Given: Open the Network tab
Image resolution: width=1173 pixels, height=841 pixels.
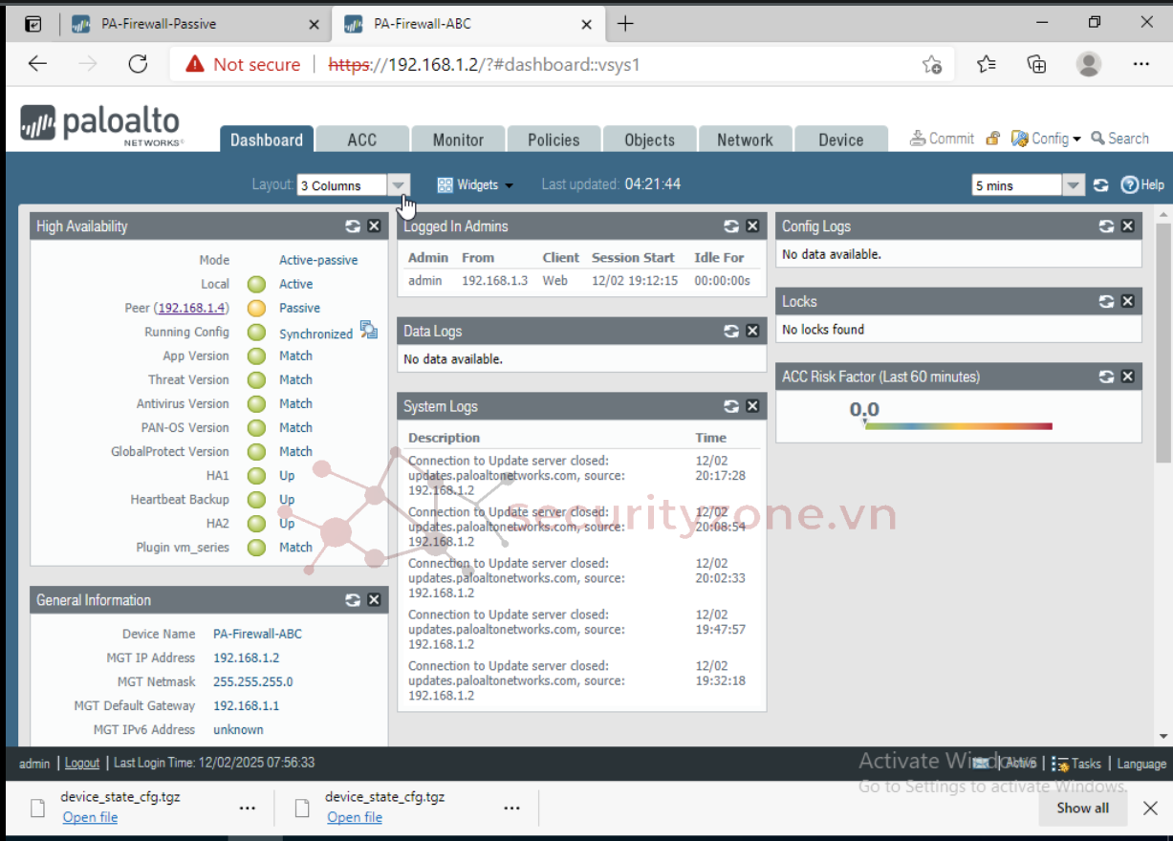Looking at the screenshot, I should point(745,140).
